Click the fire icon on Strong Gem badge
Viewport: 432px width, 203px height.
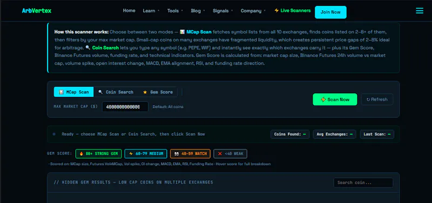(x=82, y=153)
